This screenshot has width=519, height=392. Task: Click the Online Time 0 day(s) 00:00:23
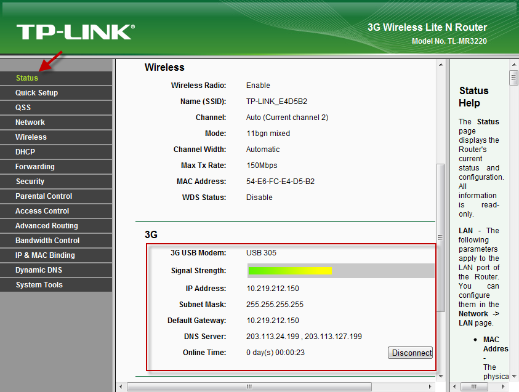point(275,353)
